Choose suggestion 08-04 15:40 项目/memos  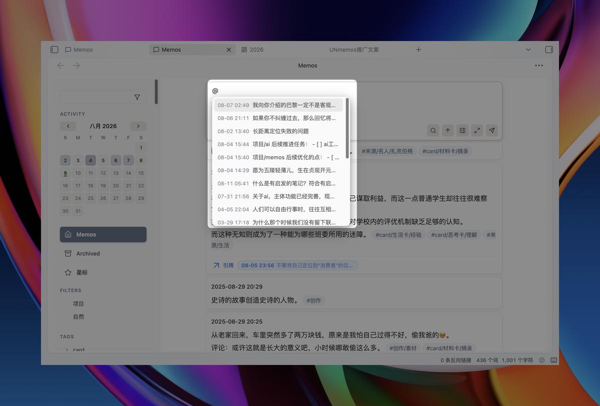[x=278, y=157]
